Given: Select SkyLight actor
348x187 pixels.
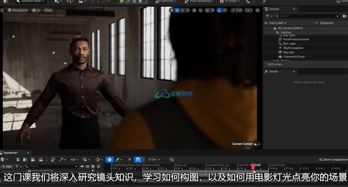Looking at the screenshot, I should click(288, 52).
